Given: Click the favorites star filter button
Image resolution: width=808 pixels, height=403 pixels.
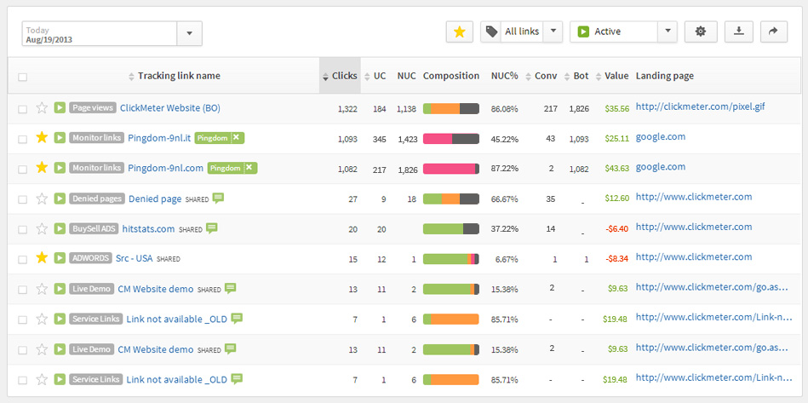Looking at the screenshot, I should [x=459, y=32].
